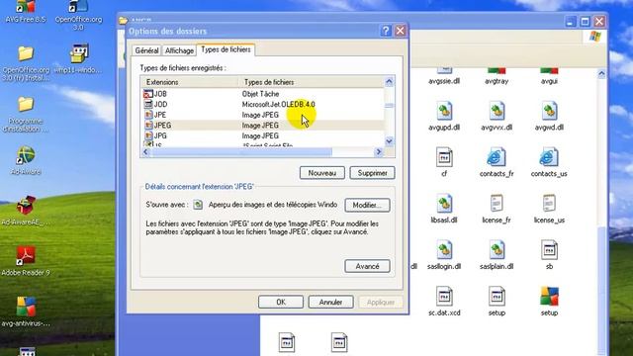633x356 pixels.
Task: Click Nouveau to add an extension
Action: 322,173
